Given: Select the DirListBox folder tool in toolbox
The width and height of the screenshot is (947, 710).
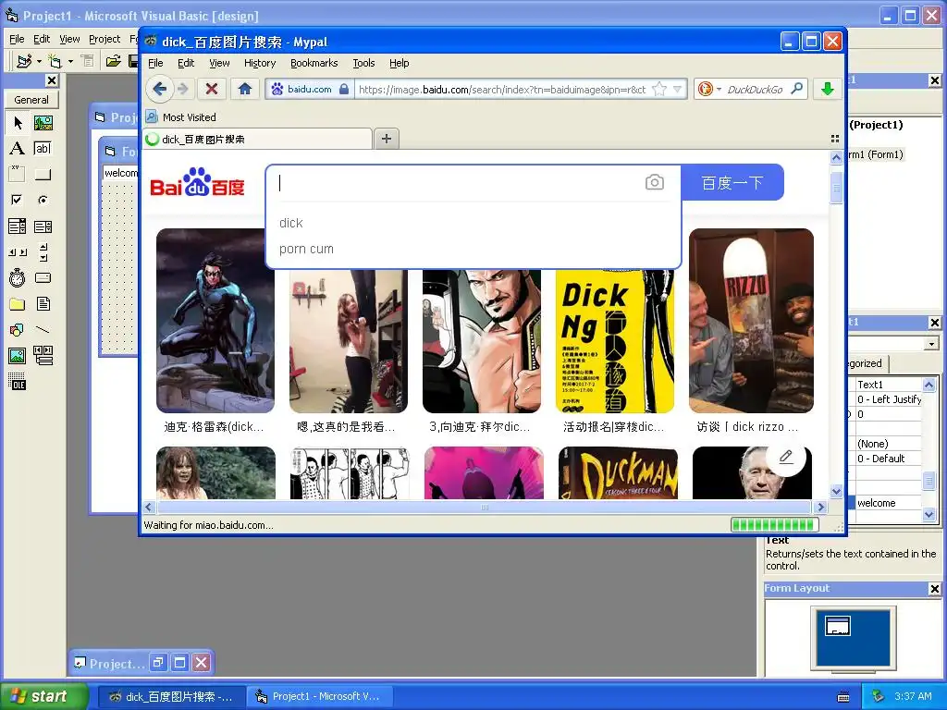Looking at the screenshot, I should 18,303.
